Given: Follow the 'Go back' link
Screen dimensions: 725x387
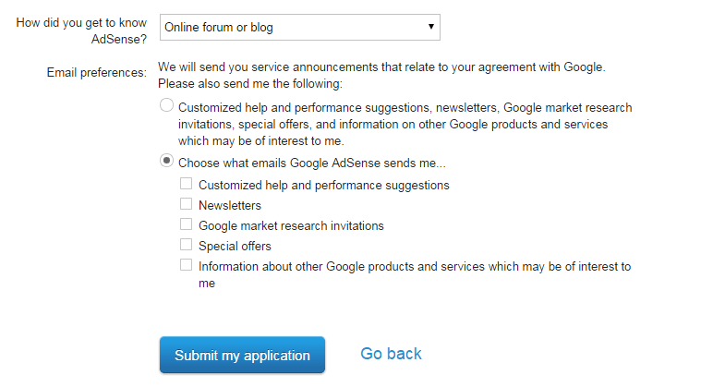Looking at the screenshot, I should [x=391, y=354].
